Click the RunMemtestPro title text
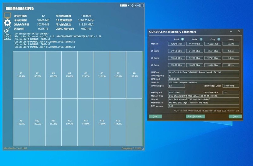 20,9
